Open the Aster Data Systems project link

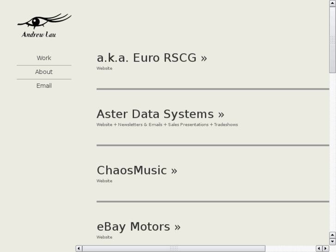coord(160,114)
